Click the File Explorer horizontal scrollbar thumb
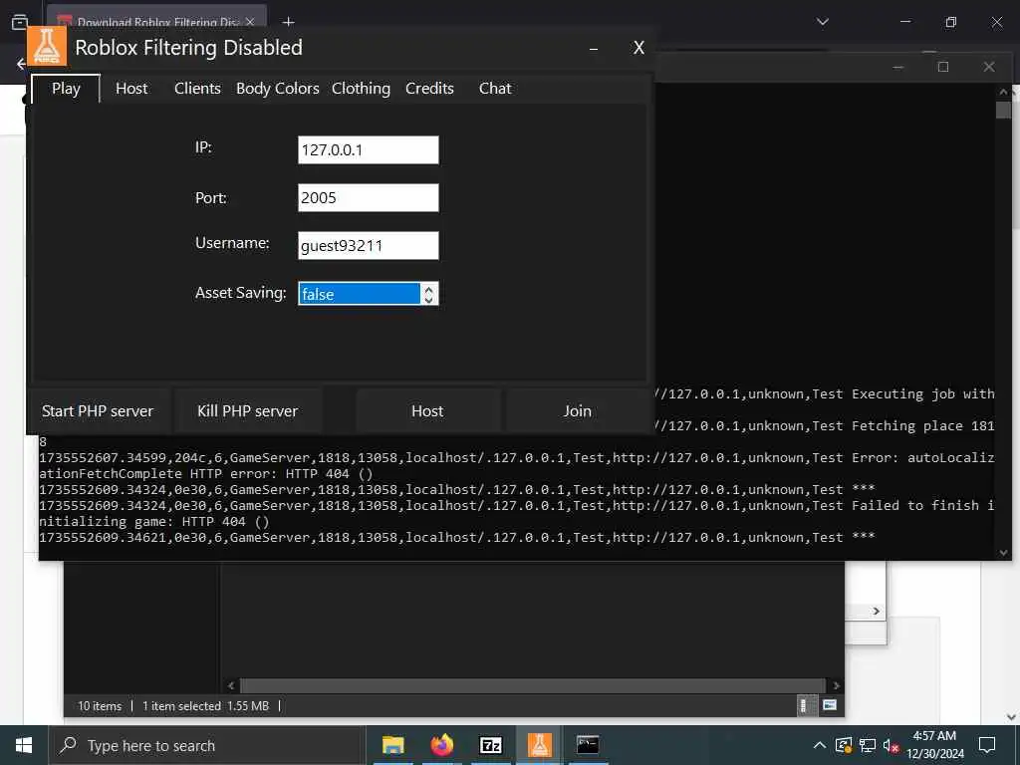Viewport: 1020px width, 765px height. point(534,685)
